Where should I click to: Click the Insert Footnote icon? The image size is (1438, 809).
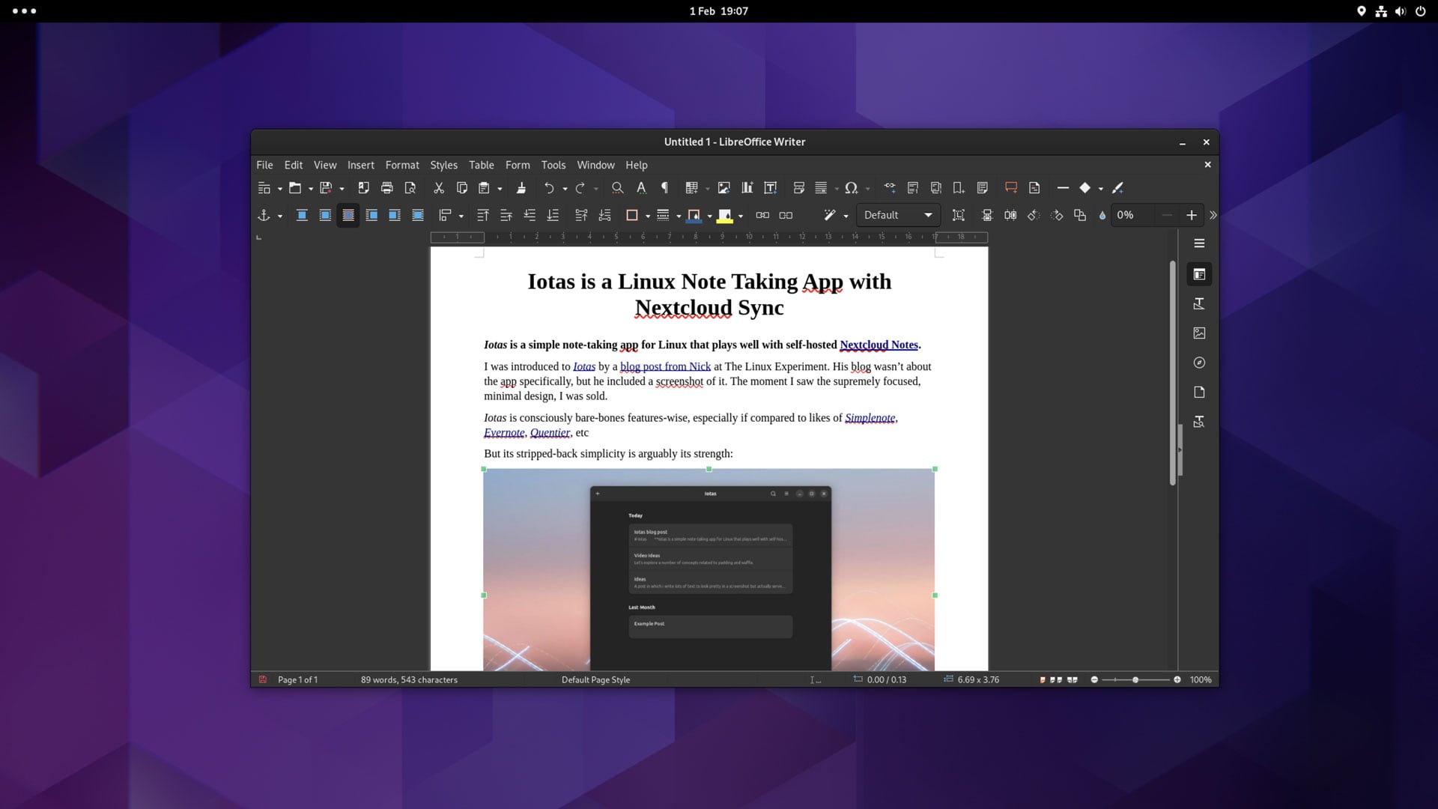[913, 188]
